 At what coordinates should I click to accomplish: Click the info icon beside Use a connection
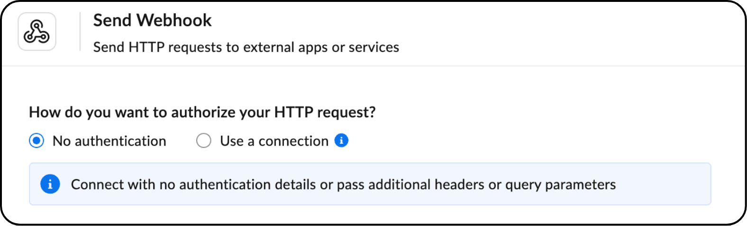click(341, 140)
